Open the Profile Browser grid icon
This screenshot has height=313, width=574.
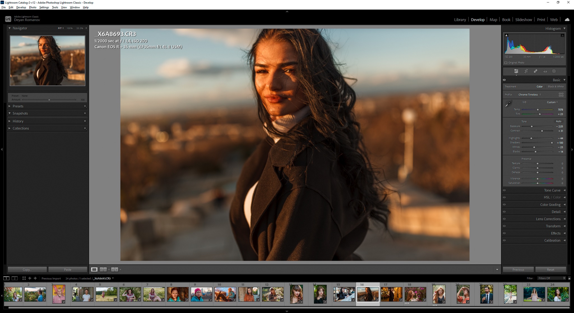(x=561, y=95)
